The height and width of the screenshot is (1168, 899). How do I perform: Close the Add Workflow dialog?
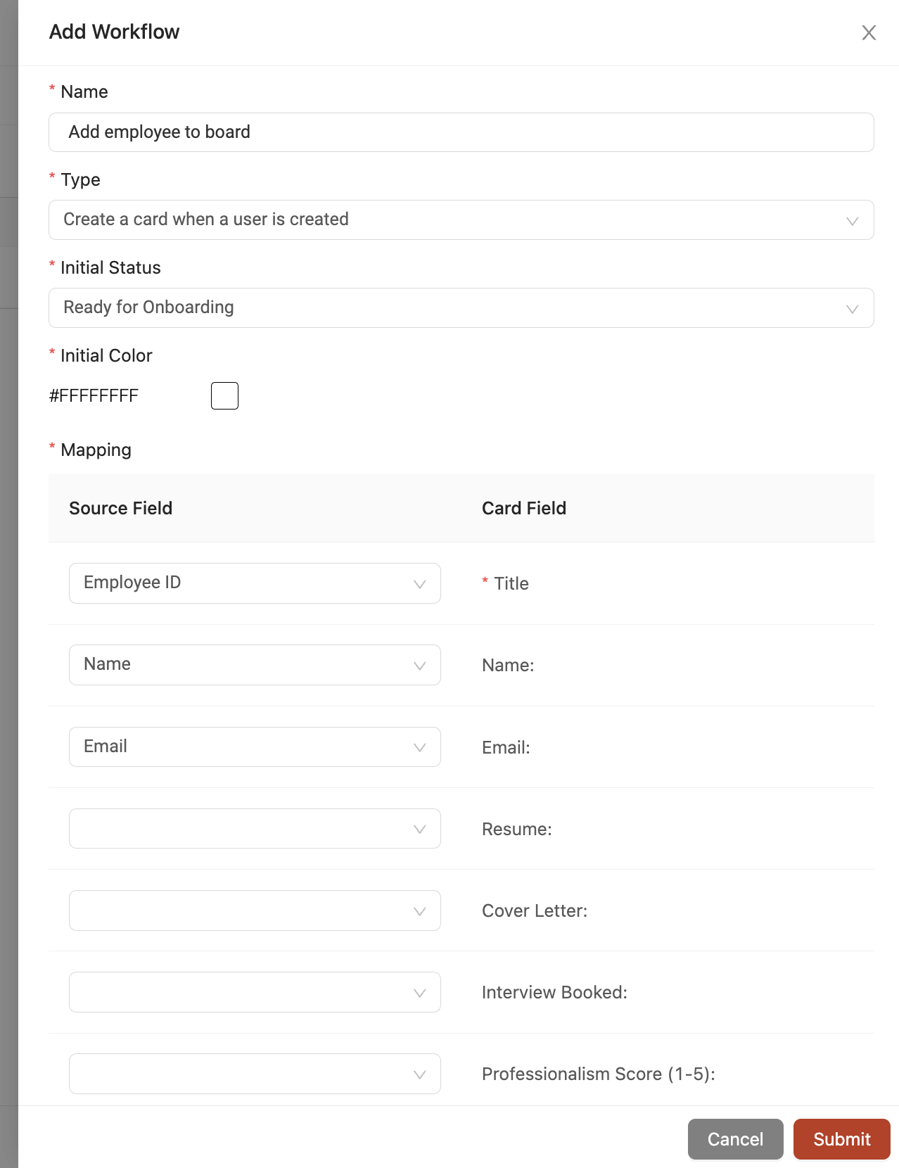coord(869,33)
